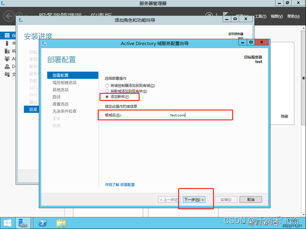The width and height of the screenshot is (306, 229).
Task: Select AD DS icon in Server Manager sidebar
Action: coord(7,59)
